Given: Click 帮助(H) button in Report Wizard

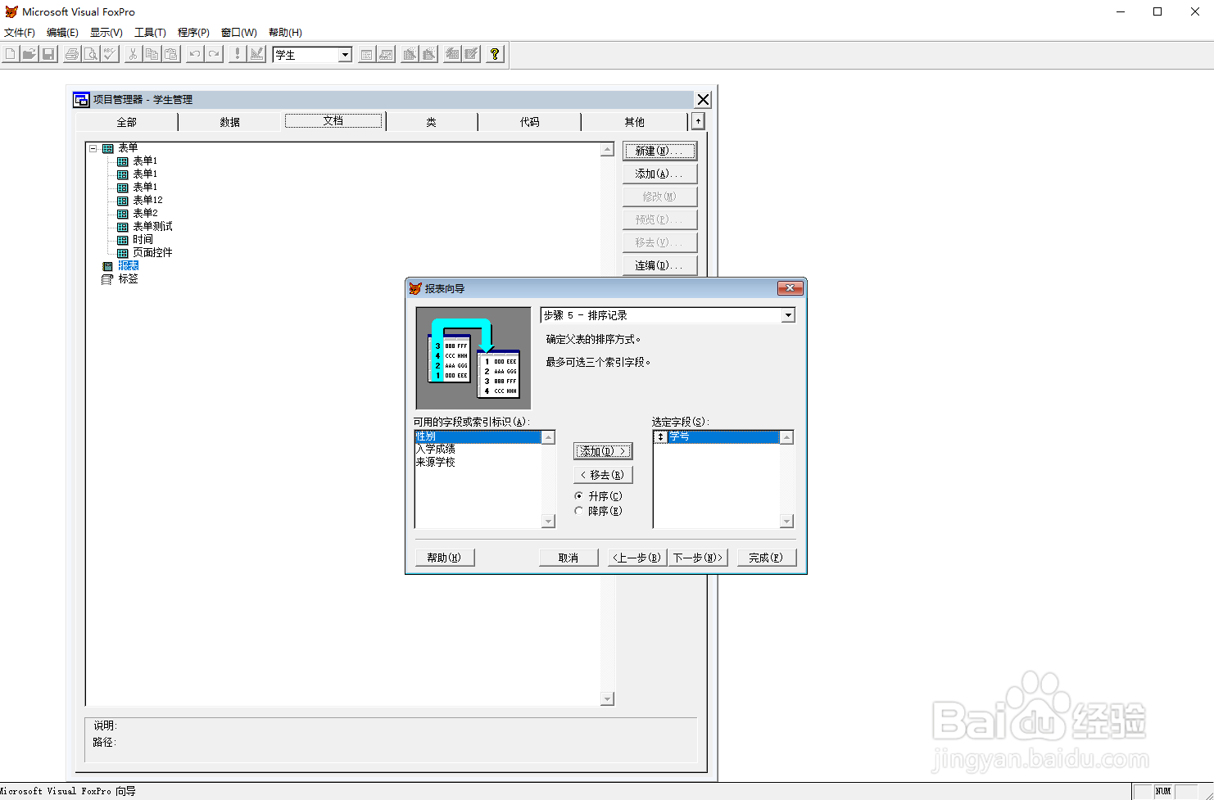Looking at the screenshot, I should point(445,558).
